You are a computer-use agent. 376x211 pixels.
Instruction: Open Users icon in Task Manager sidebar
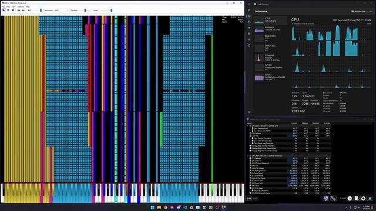click(249, 34)
